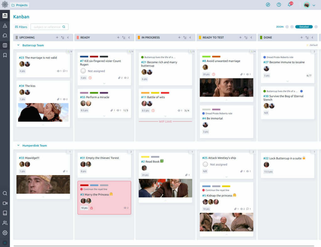321x247 pixels.
Task: Expand the Kill six-fingered vizier card
Action: click(x=104, y=83)
